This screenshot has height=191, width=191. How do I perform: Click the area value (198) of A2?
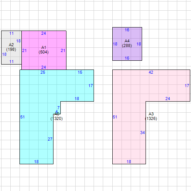tap(11, 49)
